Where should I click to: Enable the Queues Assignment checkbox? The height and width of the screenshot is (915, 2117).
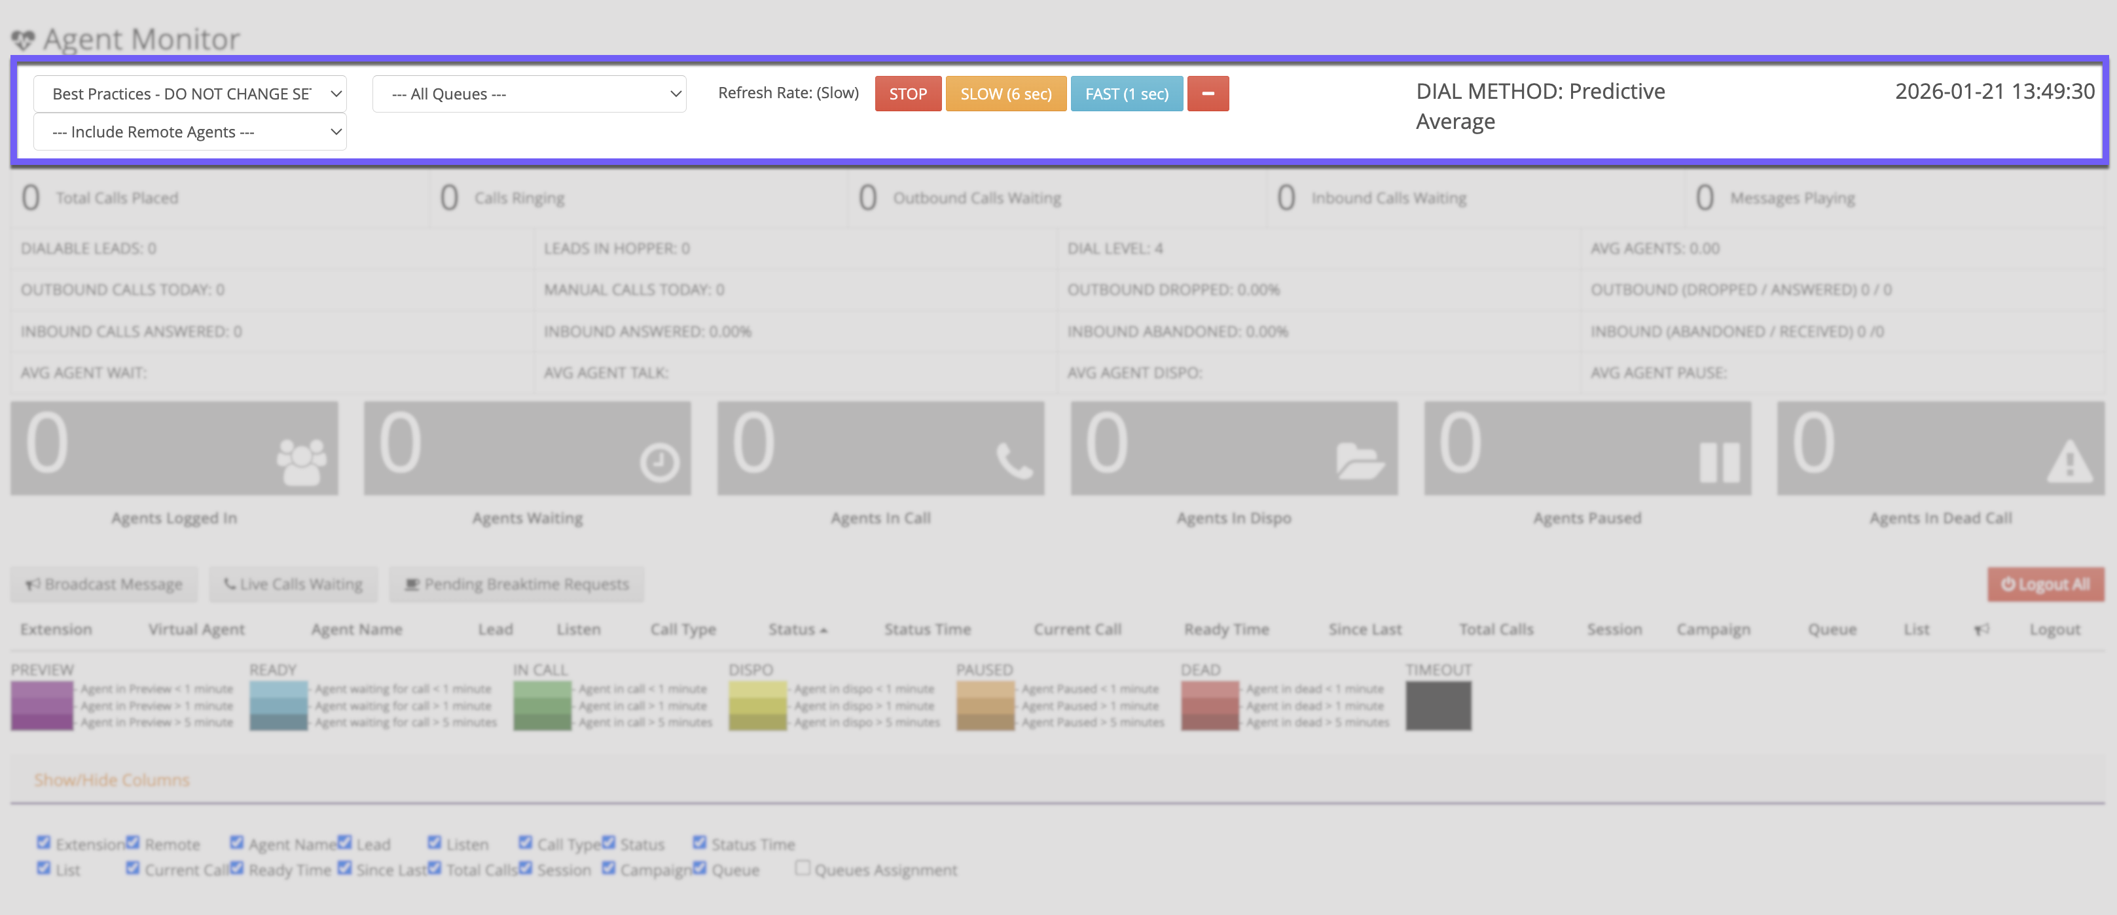pyautogui.click(x=803, y=868)
